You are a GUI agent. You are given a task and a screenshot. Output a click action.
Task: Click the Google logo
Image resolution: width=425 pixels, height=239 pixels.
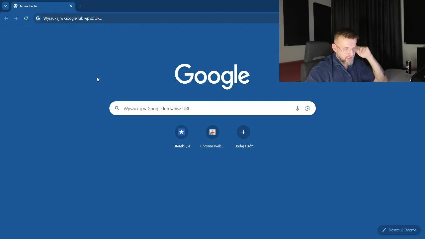pyautogui.click(x=212, y=76)
